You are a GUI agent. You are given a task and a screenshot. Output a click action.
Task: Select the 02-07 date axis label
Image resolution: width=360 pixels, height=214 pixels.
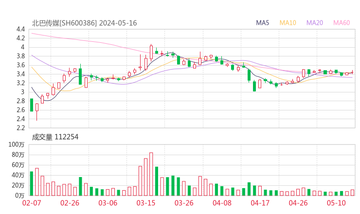tap(32, 203)
